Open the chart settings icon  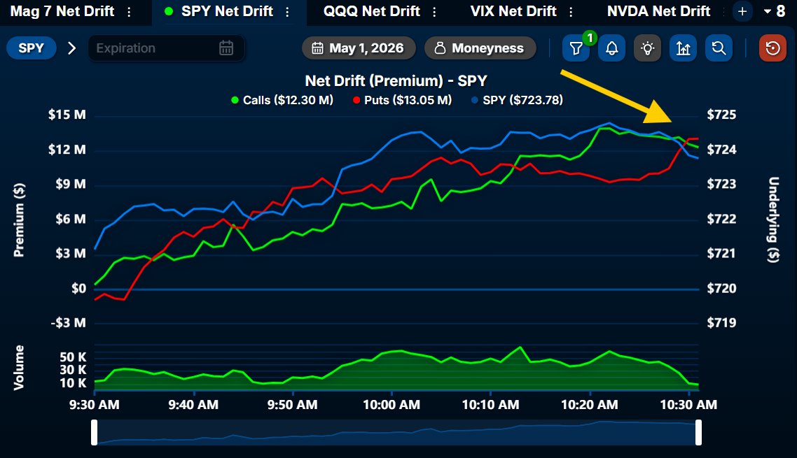683,48
